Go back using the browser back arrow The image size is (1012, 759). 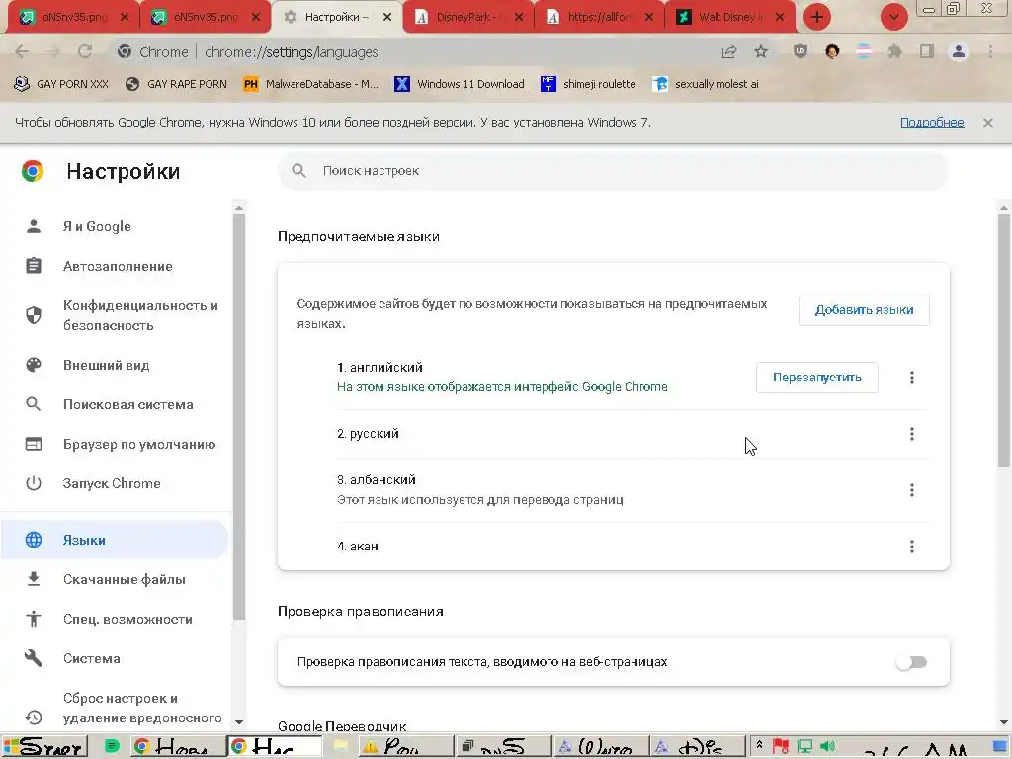click(22, 51)
